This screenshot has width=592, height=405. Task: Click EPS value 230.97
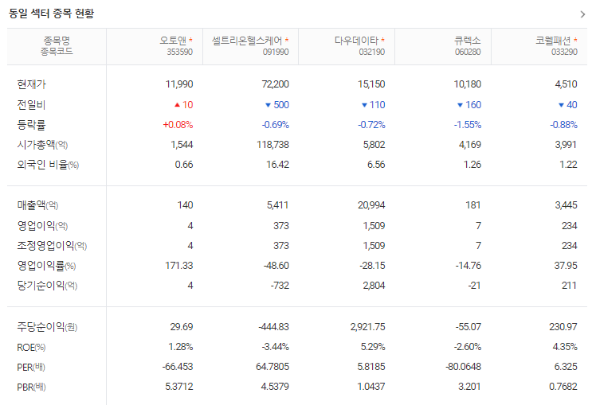[x=563, y=326]
